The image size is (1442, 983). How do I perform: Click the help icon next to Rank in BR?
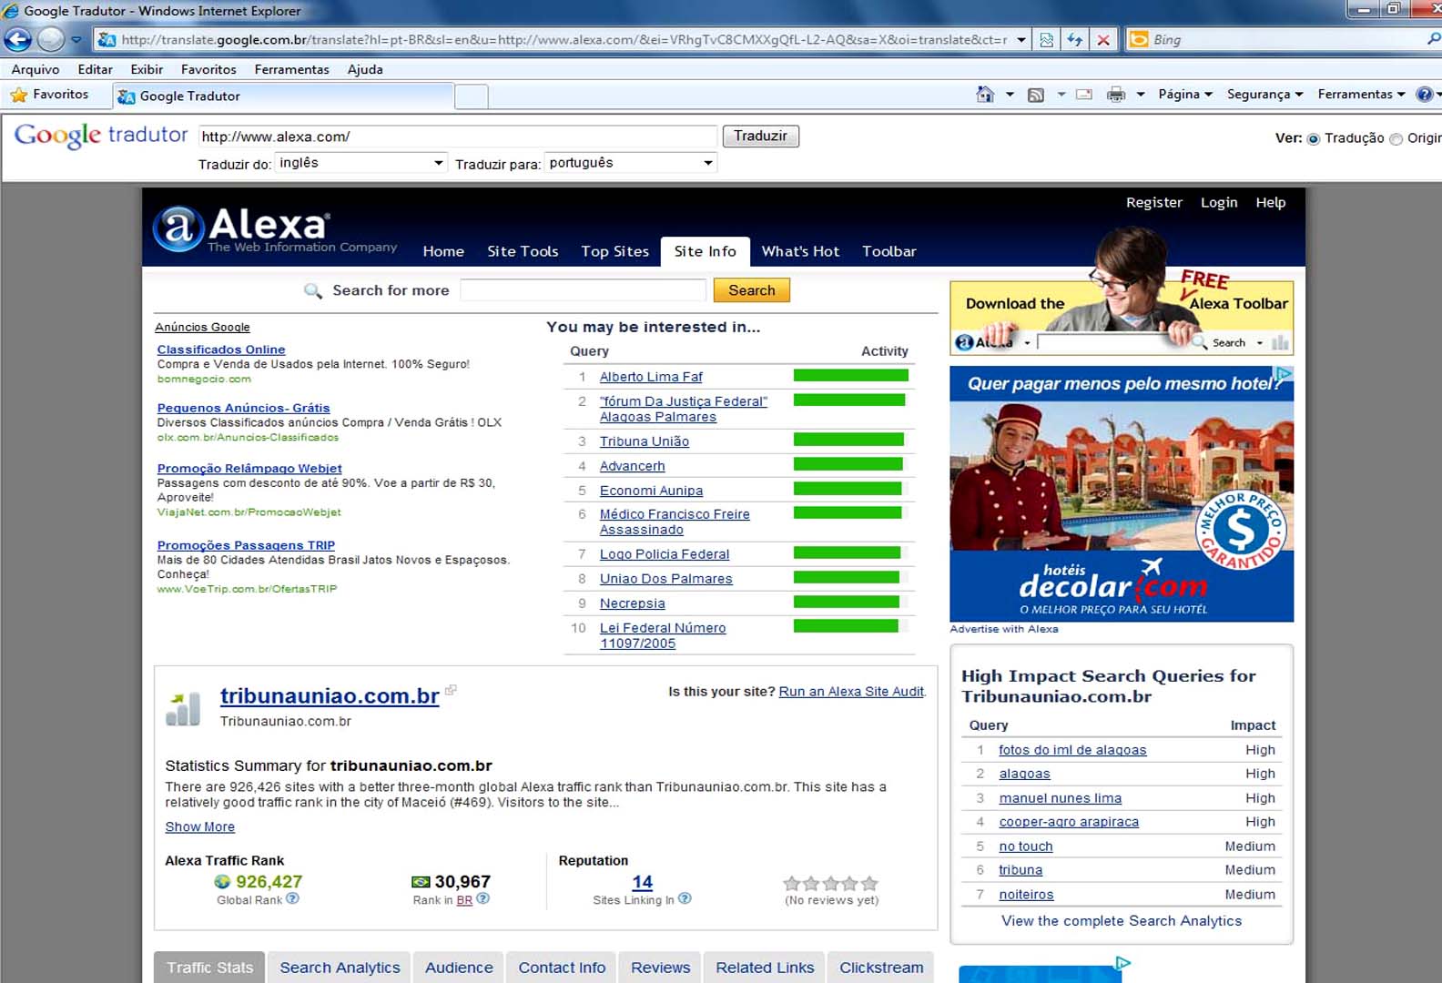pos(483,898)
